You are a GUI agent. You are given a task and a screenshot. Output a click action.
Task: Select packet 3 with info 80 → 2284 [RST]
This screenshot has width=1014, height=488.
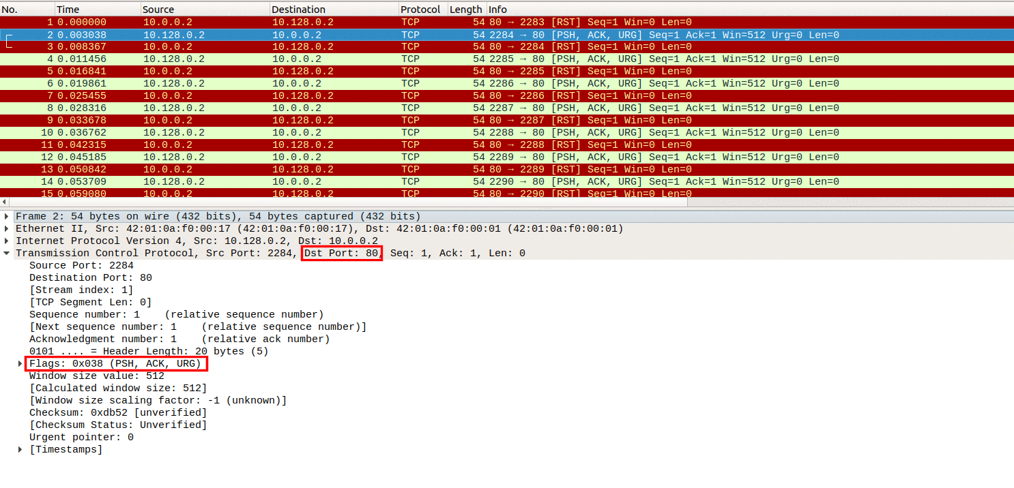tap(507, 47)
